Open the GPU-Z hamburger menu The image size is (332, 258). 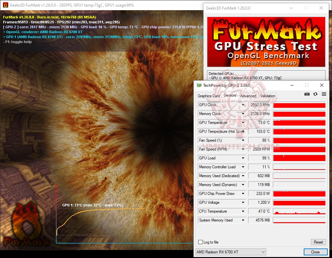324,94
